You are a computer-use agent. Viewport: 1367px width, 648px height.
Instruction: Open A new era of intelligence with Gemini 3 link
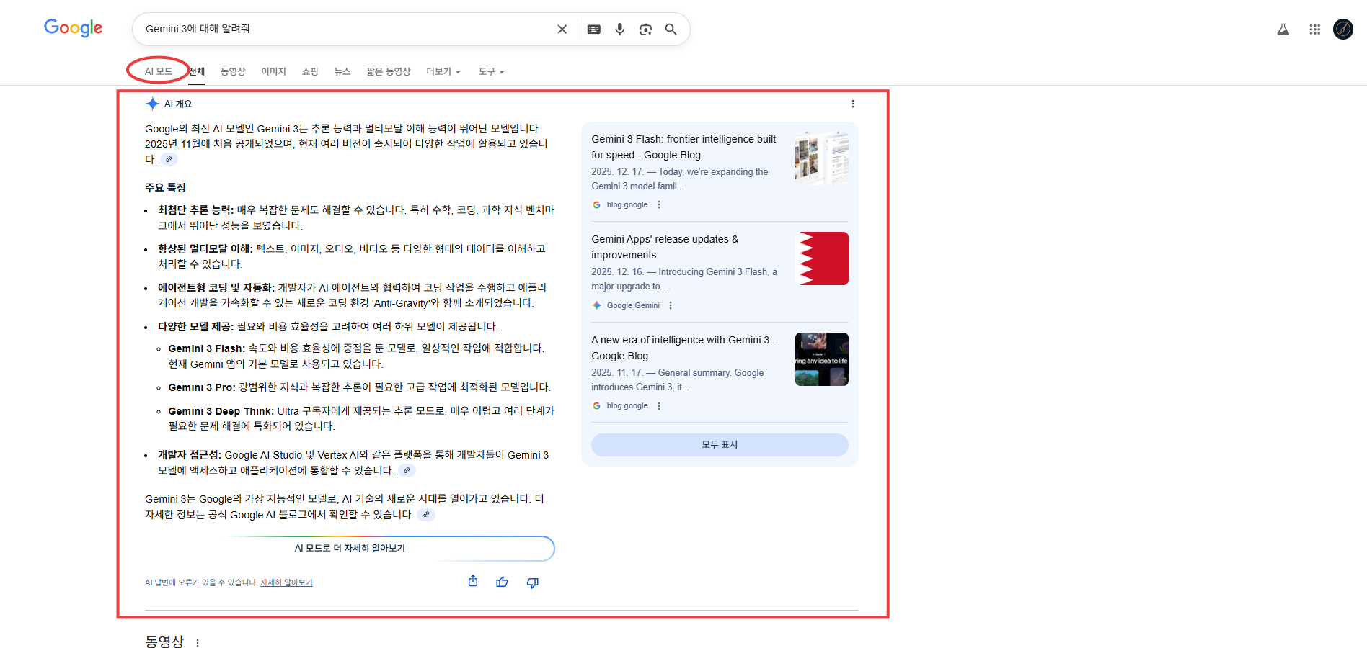[683, 348]
